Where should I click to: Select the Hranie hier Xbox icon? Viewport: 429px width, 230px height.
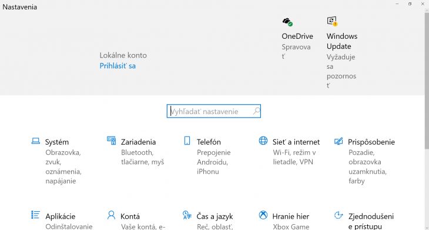[x=263, y=215]
